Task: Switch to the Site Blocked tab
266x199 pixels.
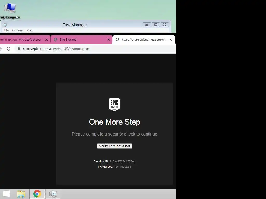Action: click(x=82, y=40)
